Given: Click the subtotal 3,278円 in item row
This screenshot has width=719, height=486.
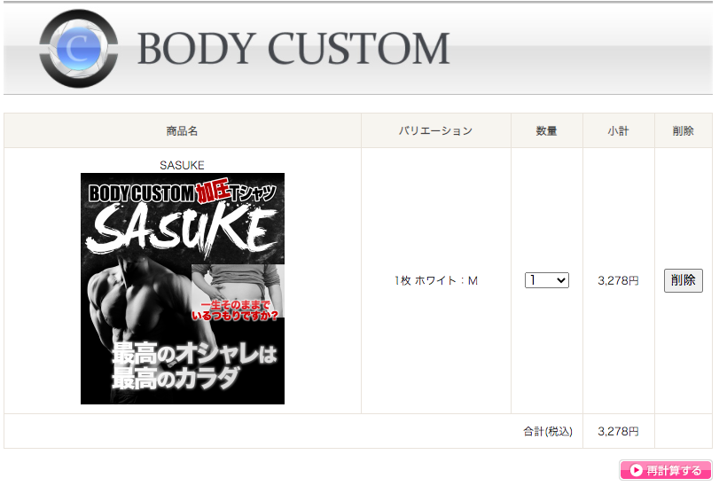Looking at the screenshot, I should pyautogui.click(x=618, y=280).
